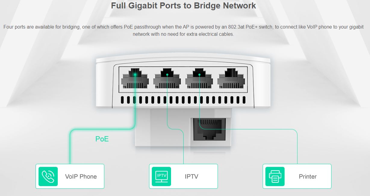Click the description paragraph about PoE passthrough
This screenshot has height=196, width=370.
click(183, 31)
